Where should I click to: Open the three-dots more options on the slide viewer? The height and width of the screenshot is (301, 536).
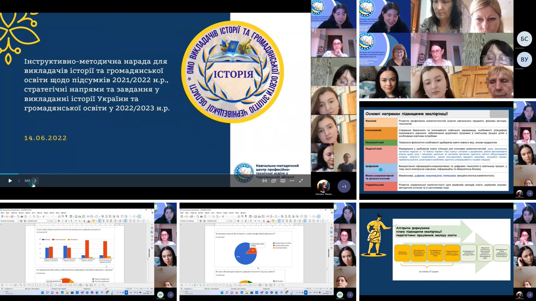292,181
